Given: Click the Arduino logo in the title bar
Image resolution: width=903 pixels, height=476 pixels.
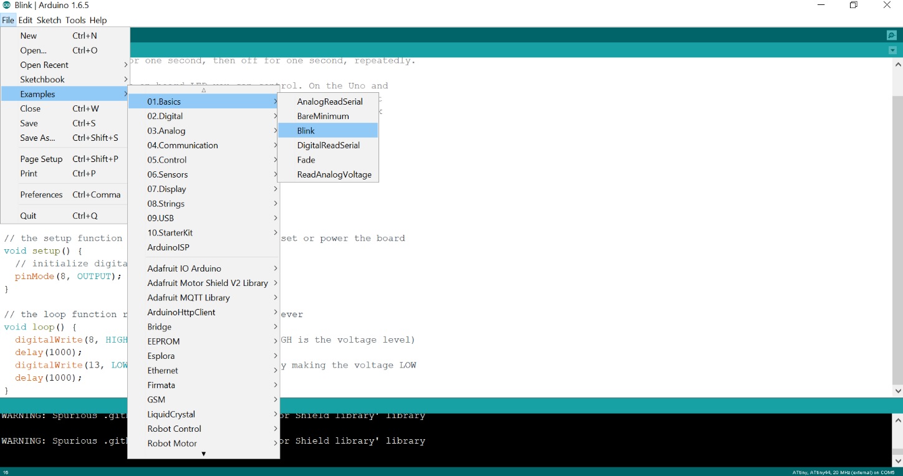Looking at the screenshot, I should pyautogui.click(x=7, y=6).
